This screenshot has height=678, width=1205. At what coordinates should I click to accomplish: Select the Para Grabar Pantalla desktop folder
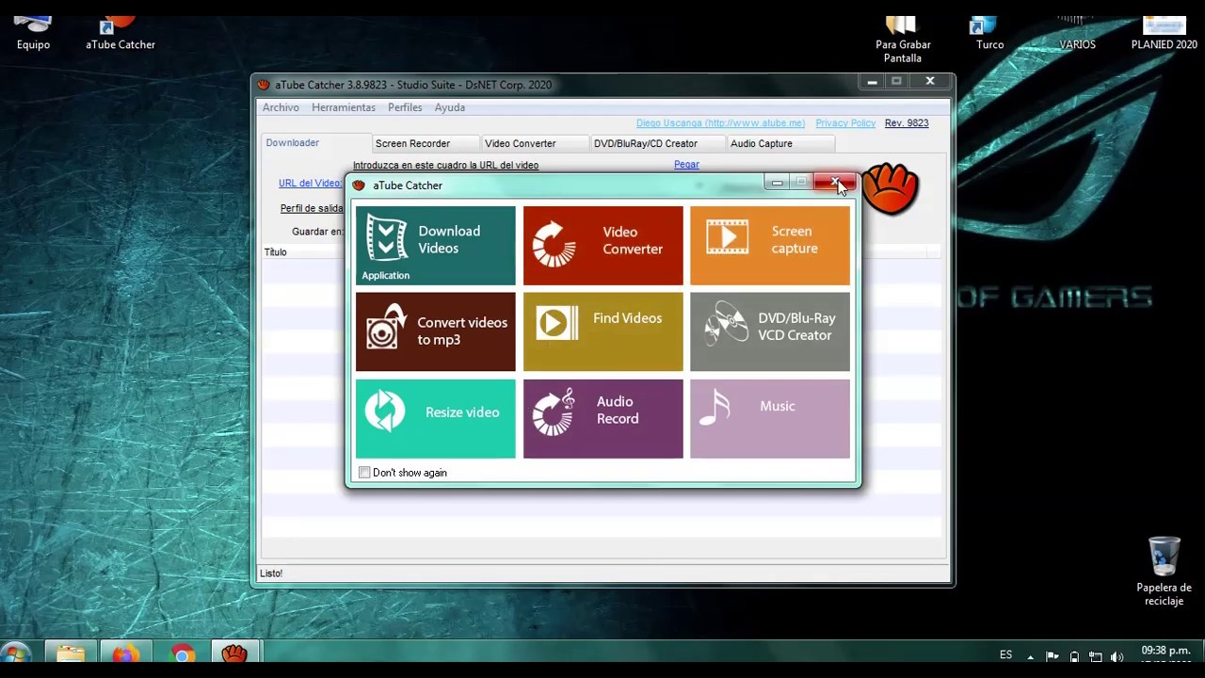point(903,40)
